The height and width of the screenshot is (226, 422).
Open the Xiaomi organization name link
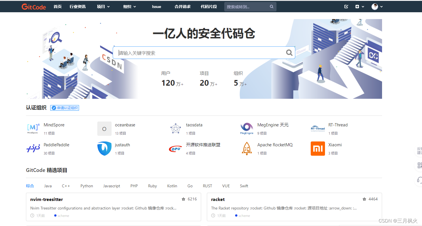(335, 145)
